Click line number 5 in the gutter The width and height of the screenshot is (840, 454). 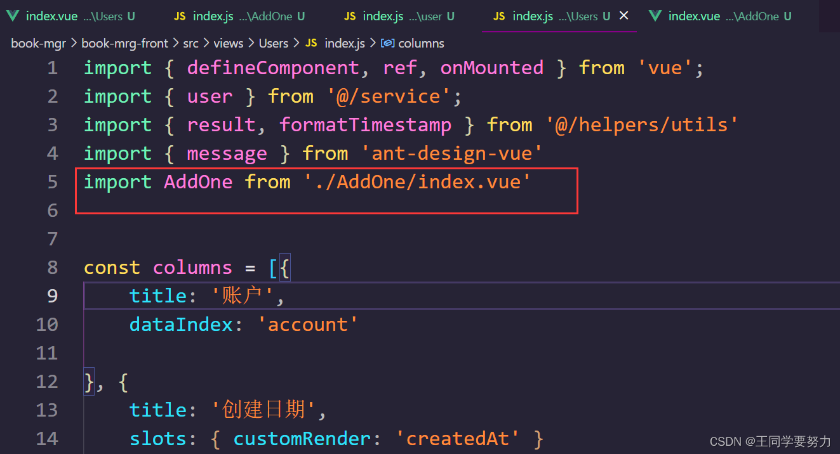coord(53,182)
